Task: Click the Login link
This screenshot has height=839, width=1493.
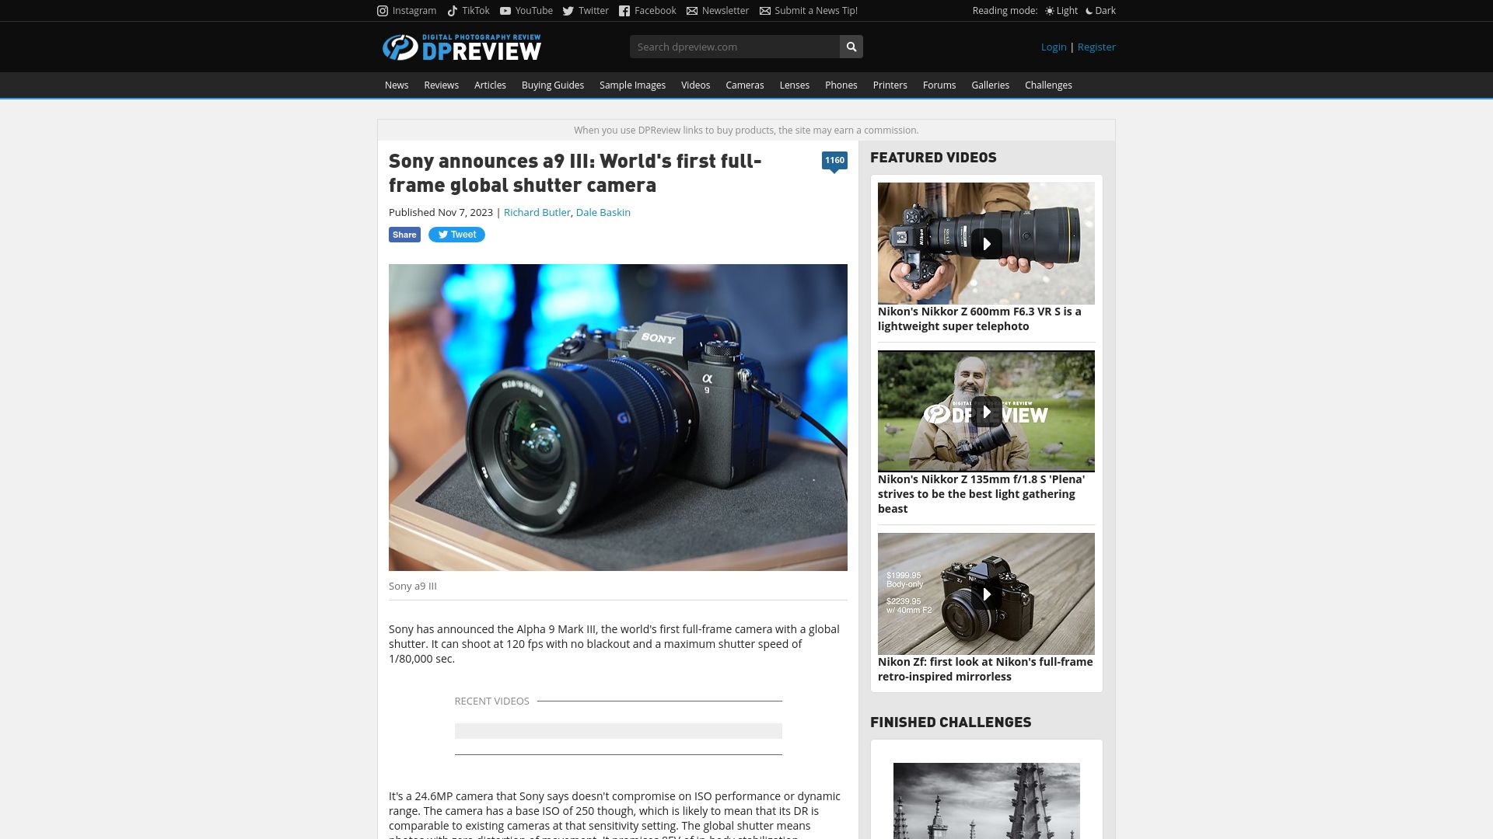Action: (1054, 47)
